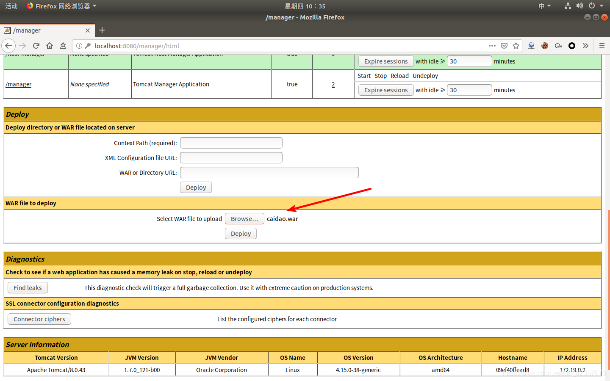Click the WAR or Directory URL field
Image resolution: width=610 pixels, height=381 pixels.
(269, 173)
